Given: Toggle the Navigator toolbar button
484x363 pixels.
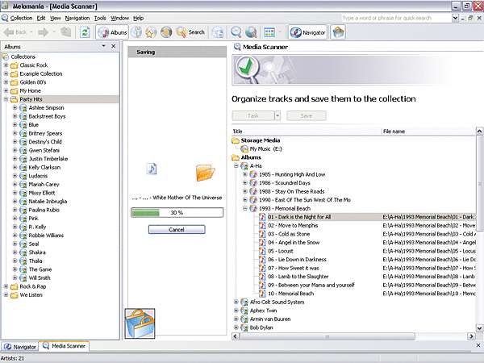Looking at the screenshot, I should [x=307, y=32].
